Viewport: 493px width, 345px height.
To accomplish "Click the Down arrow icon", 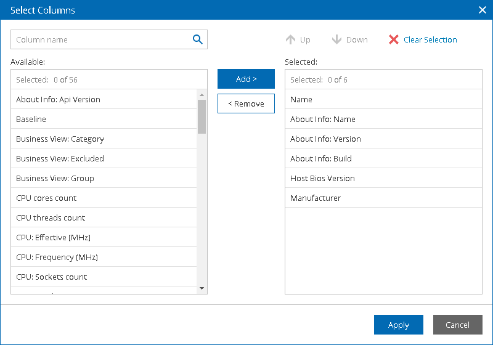I will click(336, 39).
